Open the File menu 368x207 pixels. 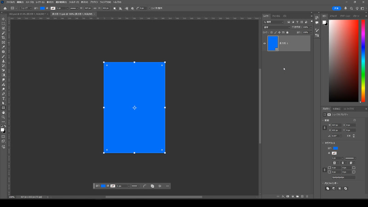[10, 2]
